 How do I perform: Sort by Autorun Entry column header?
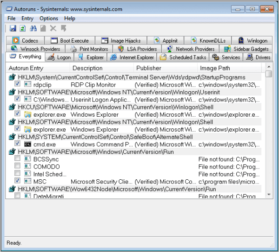tap(38, 68)
